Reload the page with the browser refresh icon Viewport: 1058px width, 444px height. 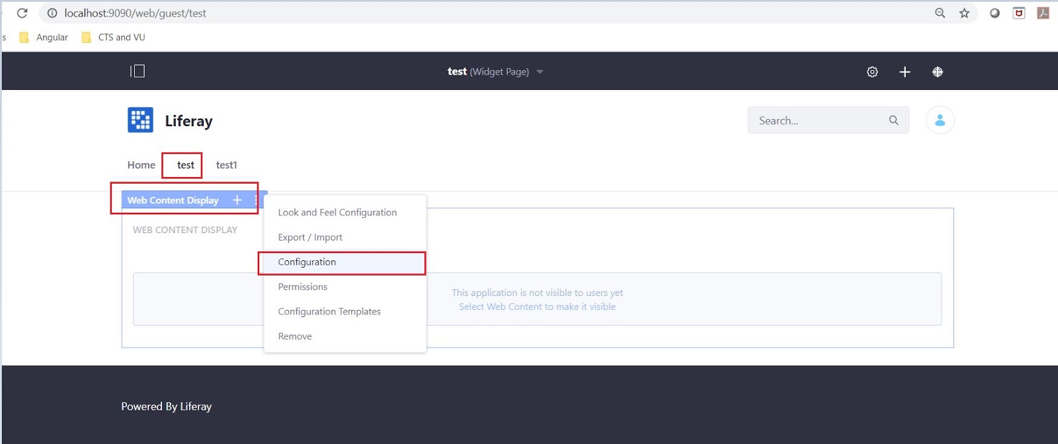pos(22,13)
